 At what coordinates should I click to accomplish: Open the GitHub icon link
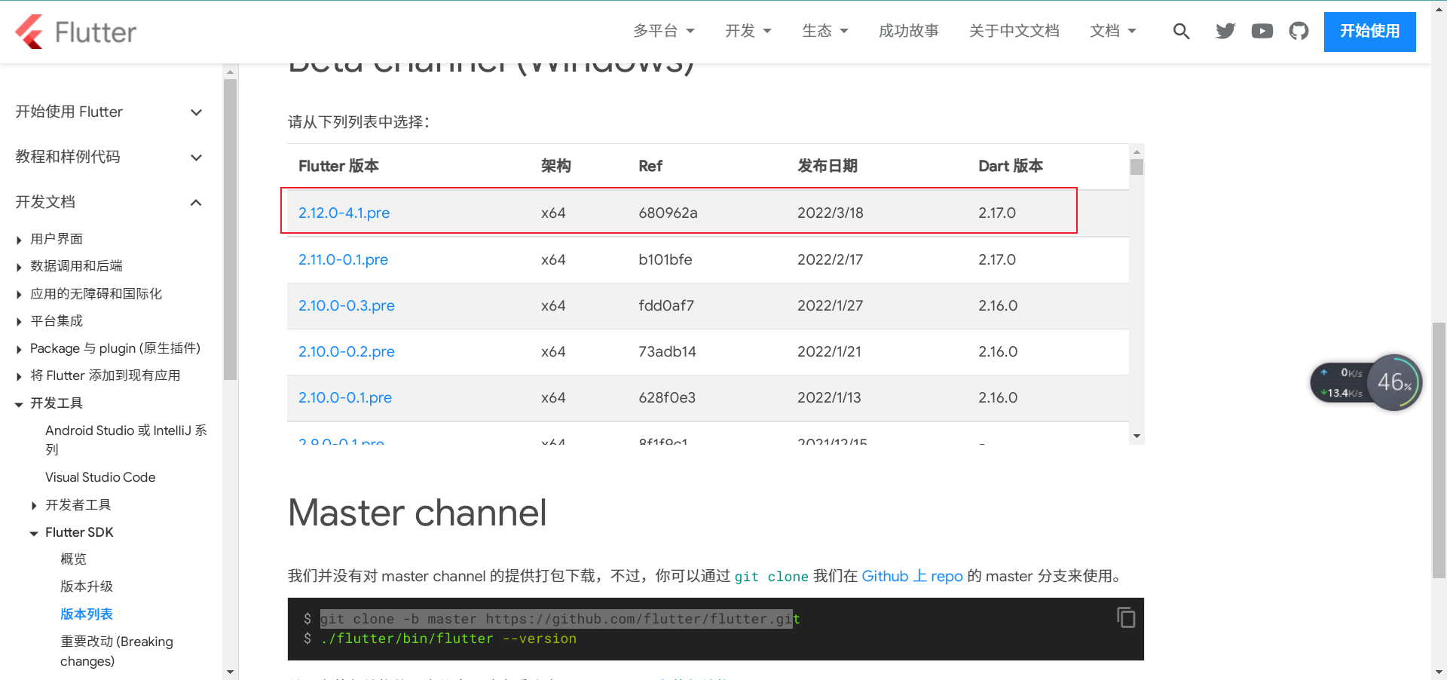point(1299,31)
